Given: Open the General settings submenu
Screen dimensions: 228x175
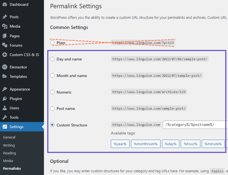Looking at the screenshot, I should point(9,137).
